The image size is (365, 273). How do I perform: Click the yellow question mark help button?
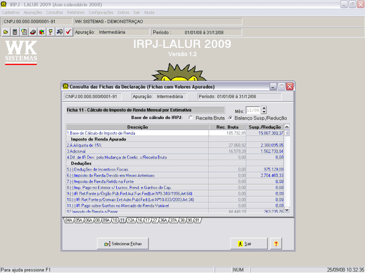coord(275,243)
